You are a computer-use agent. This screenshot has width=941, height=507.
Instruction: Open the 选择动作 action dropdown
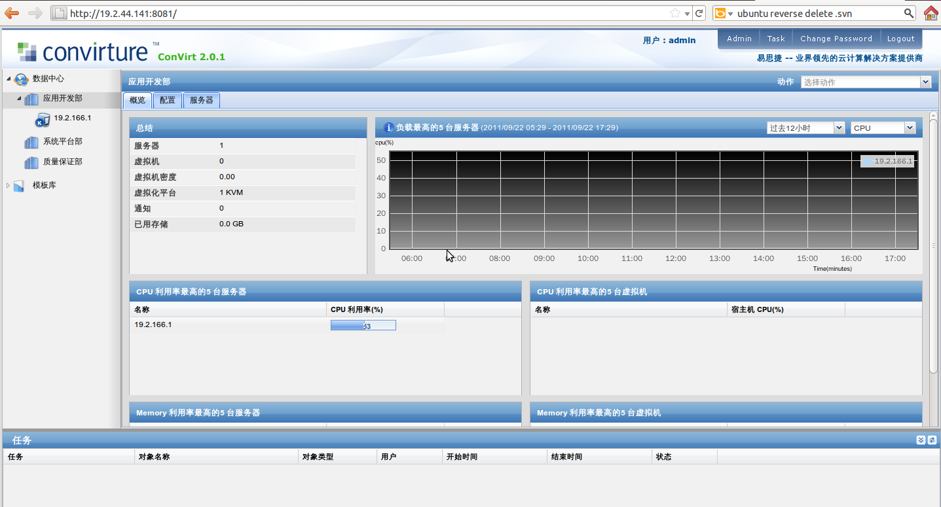click(925, 82)
